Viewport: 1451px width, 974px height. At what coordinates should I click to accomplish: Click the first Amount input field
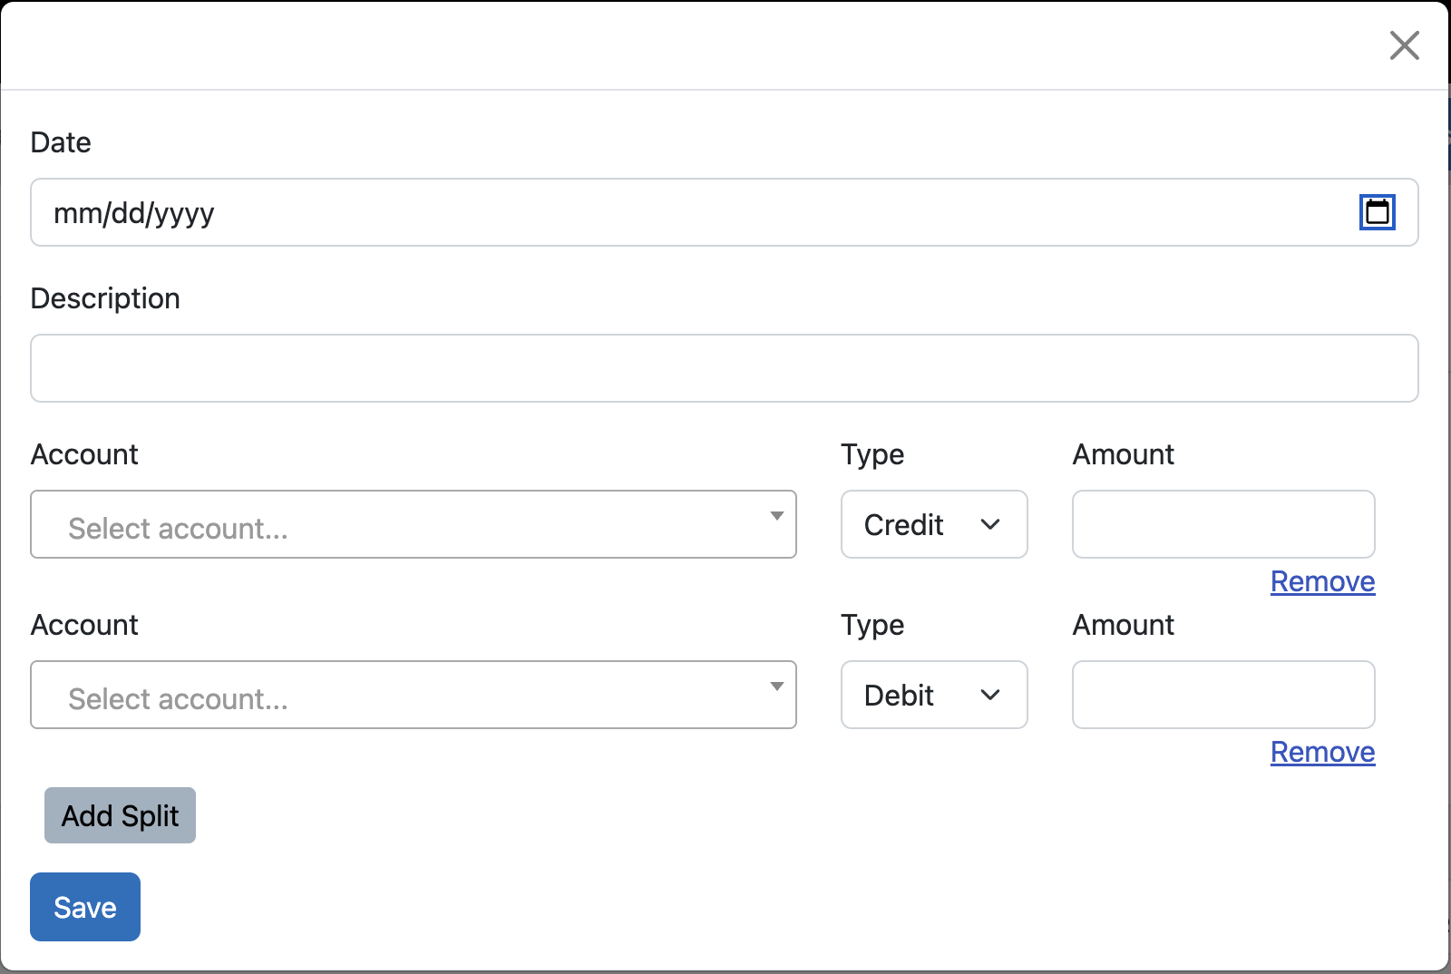pos(1222,524)
